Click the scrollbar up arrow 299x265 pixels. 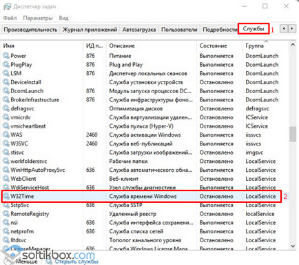(293, 45)
